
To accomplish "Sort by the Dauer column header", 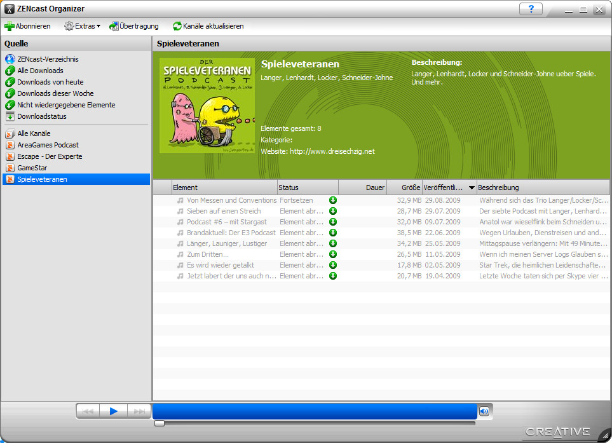I will (x=362, y=187).
